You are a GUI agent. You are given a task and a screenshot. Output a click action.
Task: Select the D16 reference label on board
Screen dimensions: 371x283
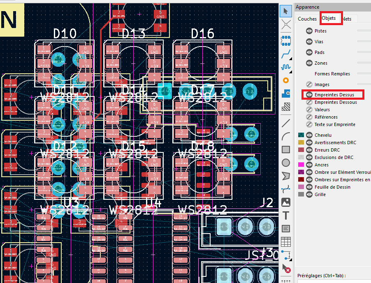pyautogui.click(x=202, y=34)
